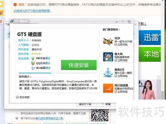
Task: Open the 单机游戏常用插件运行库 link
Action: pos(49,118)
